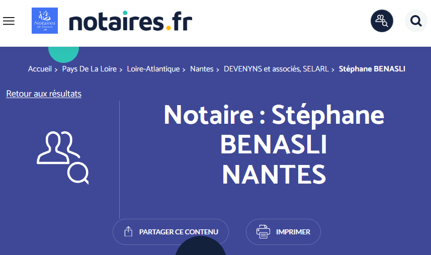431x255 pixels.
Task: Return via Retour aux résultats link
Action: [x=44, y=94]
